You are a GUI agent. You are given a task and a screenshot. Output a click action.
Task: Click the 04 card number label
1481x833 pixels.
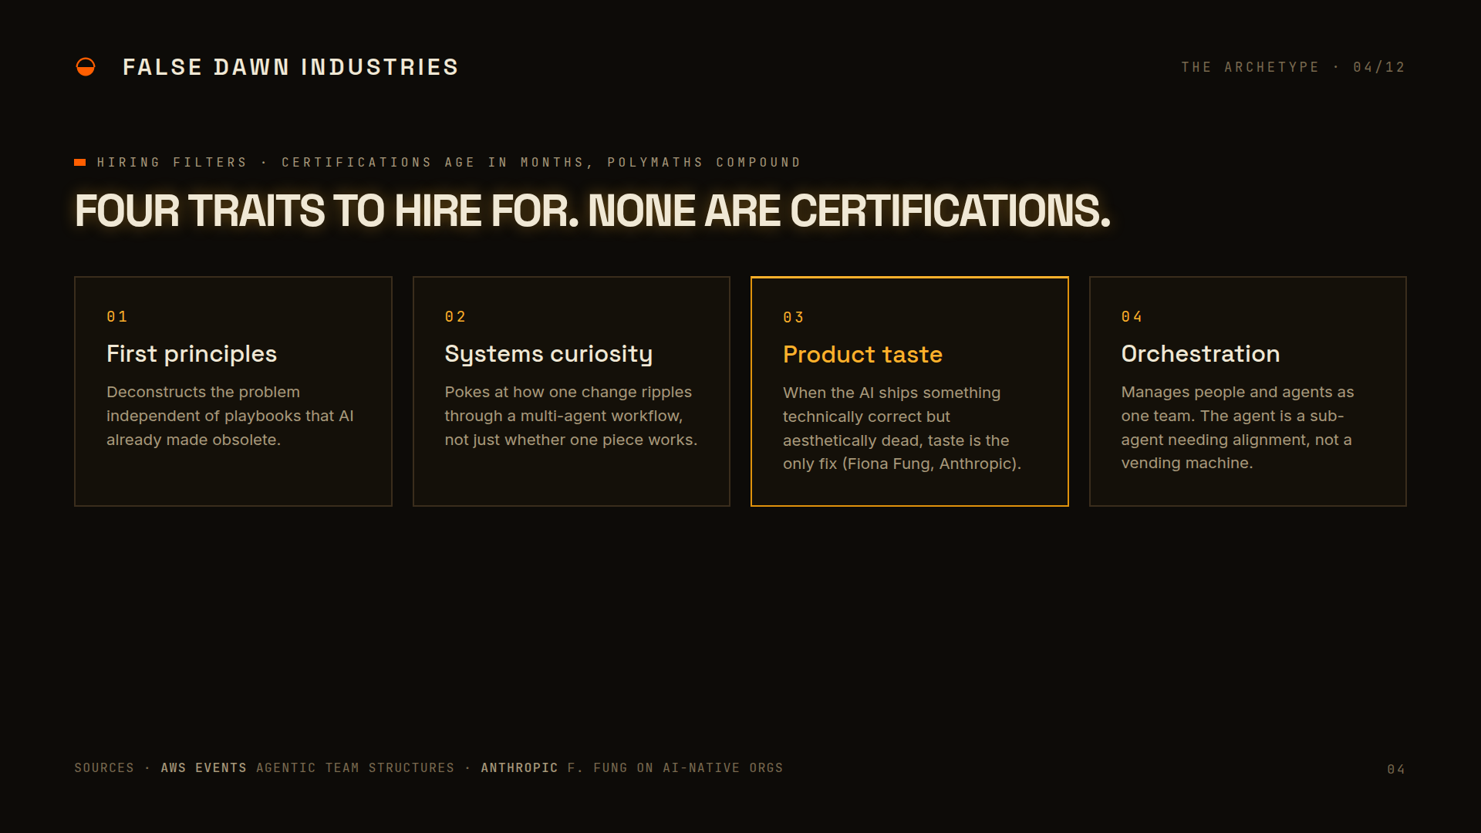tap(1132, 317)
